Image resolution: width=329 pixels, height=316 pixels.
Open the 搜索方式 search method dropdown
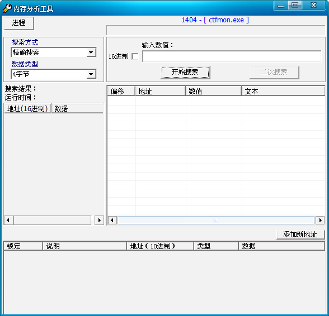91,52
